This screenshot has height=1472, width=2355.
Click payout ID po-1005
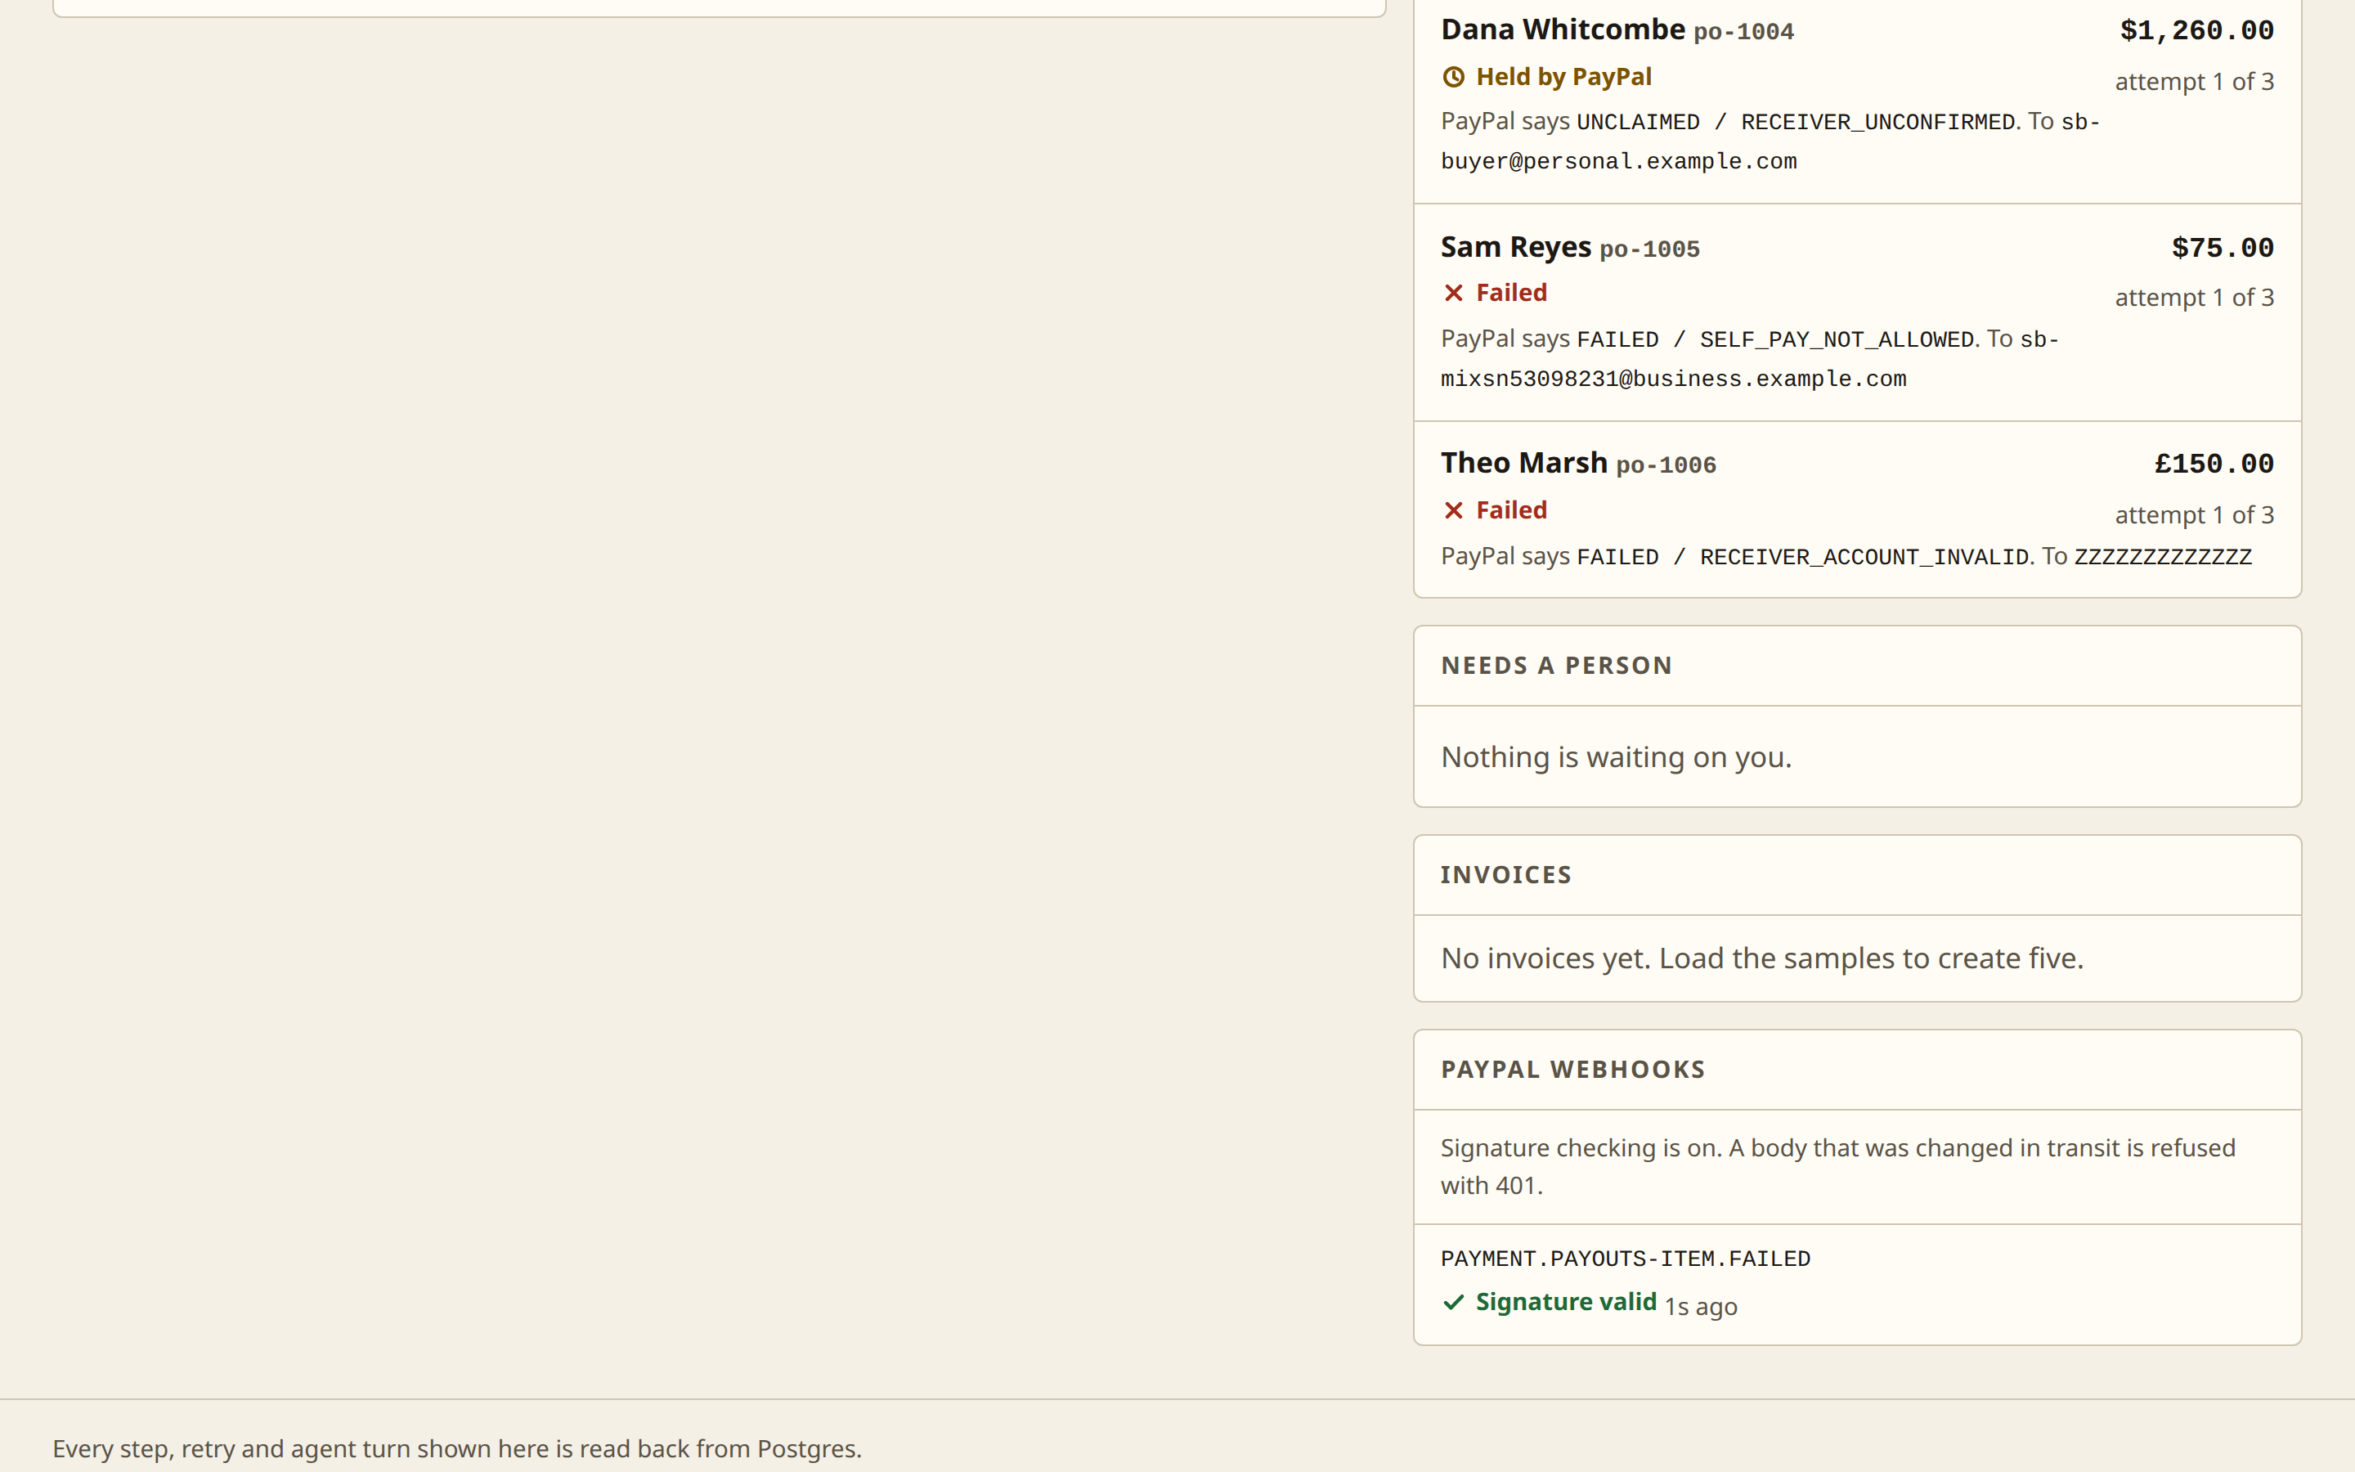click(x=1649, y=249)
